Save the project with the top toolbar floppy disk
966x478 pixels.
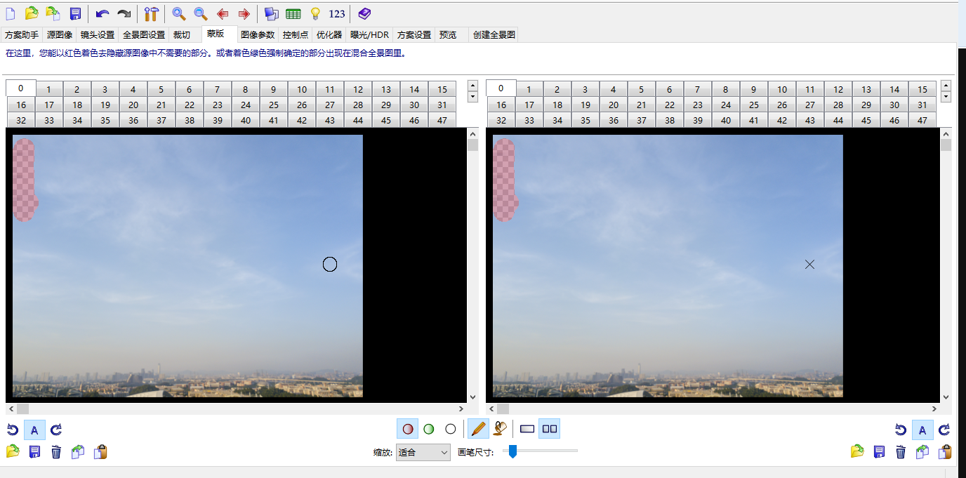point(75,13)
